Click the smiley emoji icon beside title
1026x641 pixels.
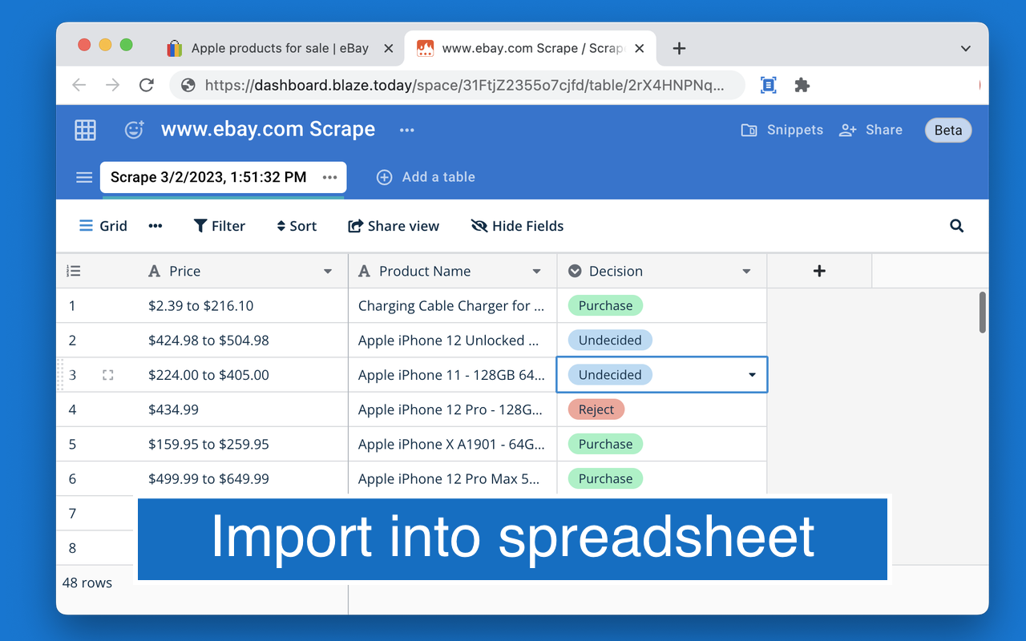tap(134, 130)
